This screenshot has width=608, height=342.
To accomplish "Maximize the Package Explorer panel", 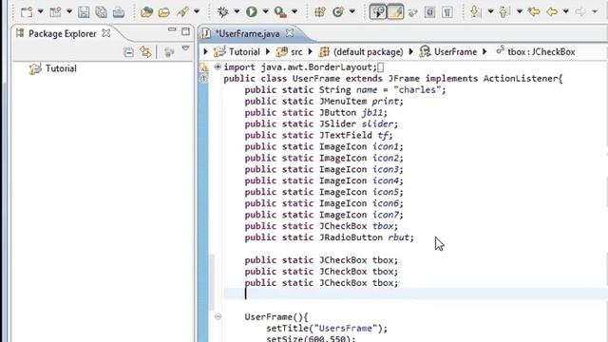I will (x=186, y=31).
